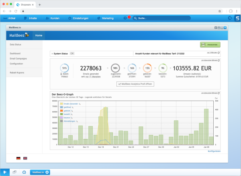241x176 pixels.
Task: Select the Home tab in MailBeez
Action: tap(39, 35)
